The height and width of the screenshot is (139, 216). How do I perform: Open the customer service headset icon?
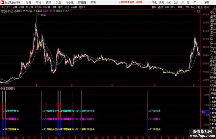click(x=183, y=2)
